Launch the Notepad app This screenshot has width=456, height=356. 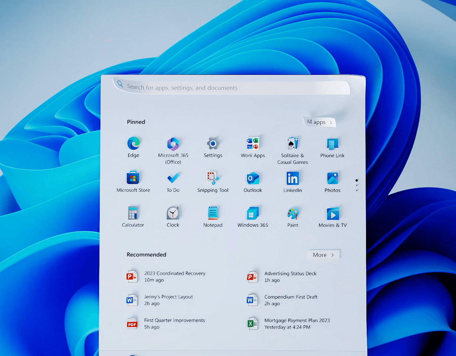click(x=213, y=213)
